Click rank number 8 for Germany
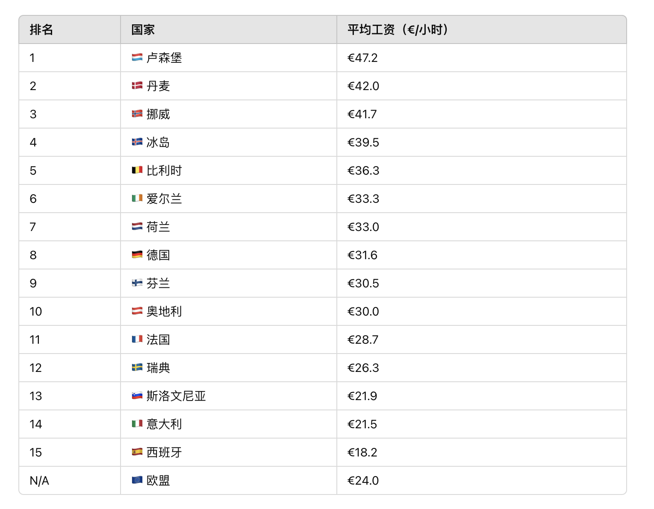 tap(33, 255)
